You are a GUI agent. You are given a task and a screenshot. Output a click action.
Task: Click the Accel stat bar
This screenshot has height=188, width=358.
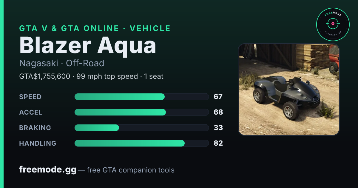click(141, 112)
